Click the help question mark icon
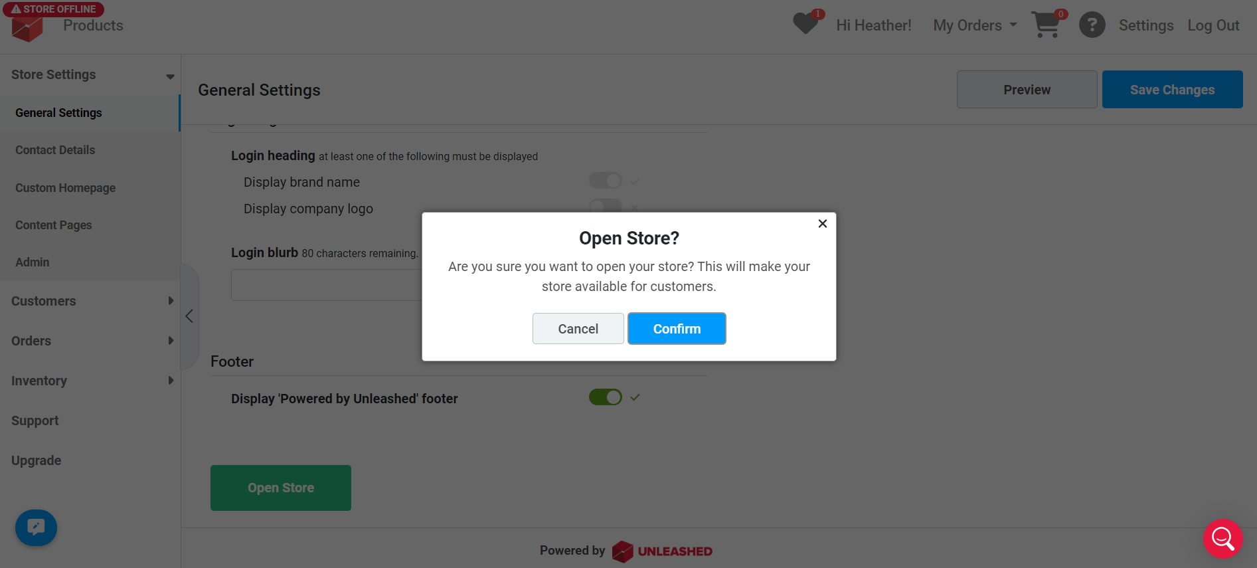1257x568 pixels. pyautogui.click(x=1092, y=25)
